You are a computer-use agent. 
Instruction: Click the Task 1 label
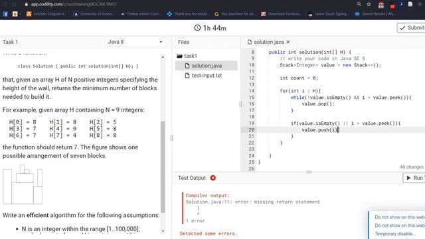(x=11, y=42)
